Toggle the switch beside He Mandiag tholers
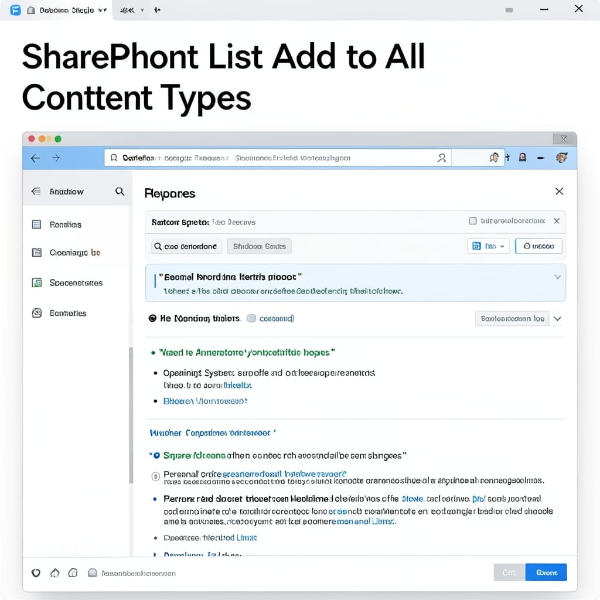Image resolution: width=600 pixels, height=600 pixels. click(x=251, y=318)
